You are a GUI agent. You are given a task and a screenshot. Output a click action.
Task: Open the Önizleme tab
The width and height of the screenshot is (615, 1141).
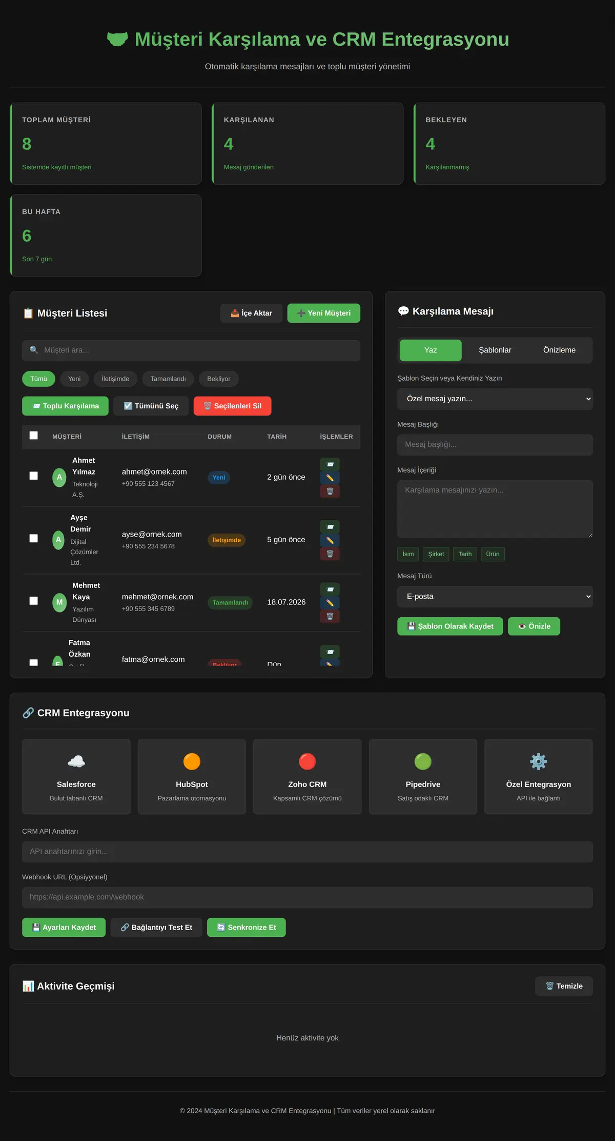pyautogui.click(x=559, y=350)
